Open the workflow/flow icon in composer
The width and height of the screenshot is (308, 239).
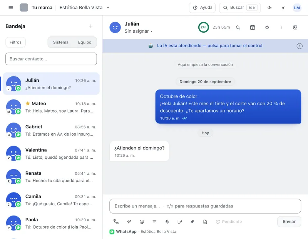[116, 222]
